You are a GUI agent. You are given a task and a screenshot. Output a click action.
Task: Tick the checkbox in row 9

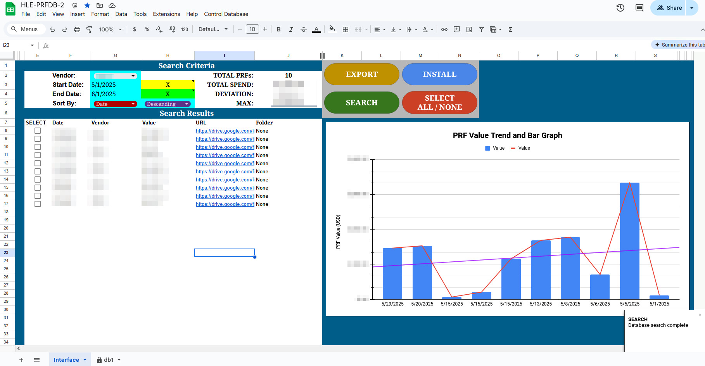(x=38, y=139)
